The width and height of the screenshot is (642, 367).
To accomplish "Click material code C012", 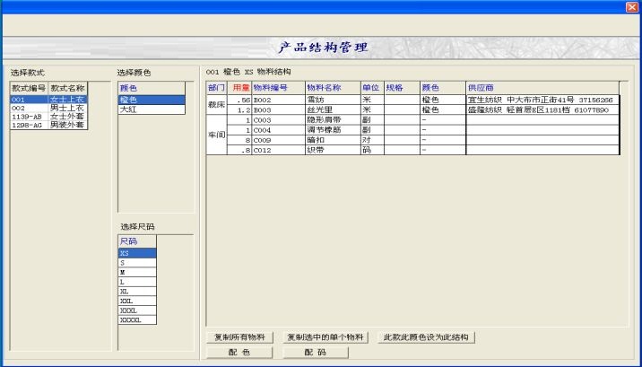I will pyautogui.click(x=279, y=151).
